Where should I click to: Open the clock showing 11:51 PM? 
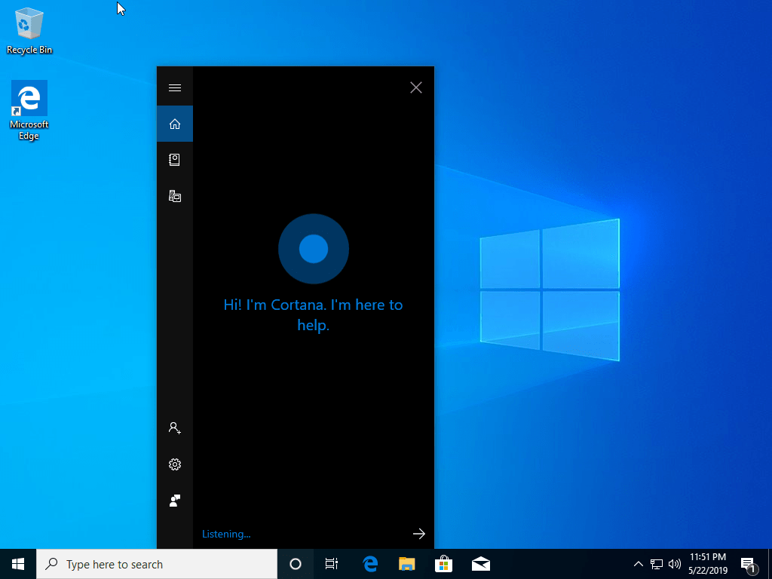tap(708, 564)
